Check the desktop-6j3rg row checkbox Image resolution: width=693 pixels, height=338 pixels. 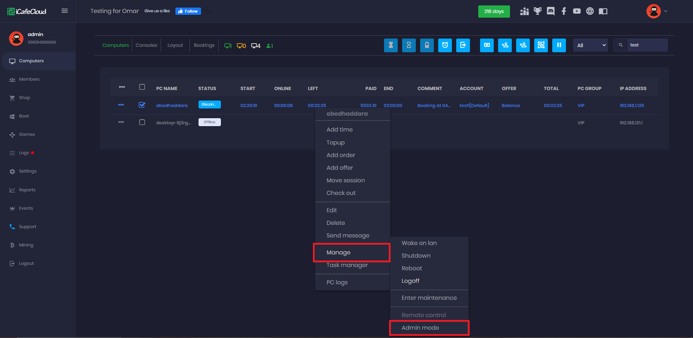pos(142,123)
